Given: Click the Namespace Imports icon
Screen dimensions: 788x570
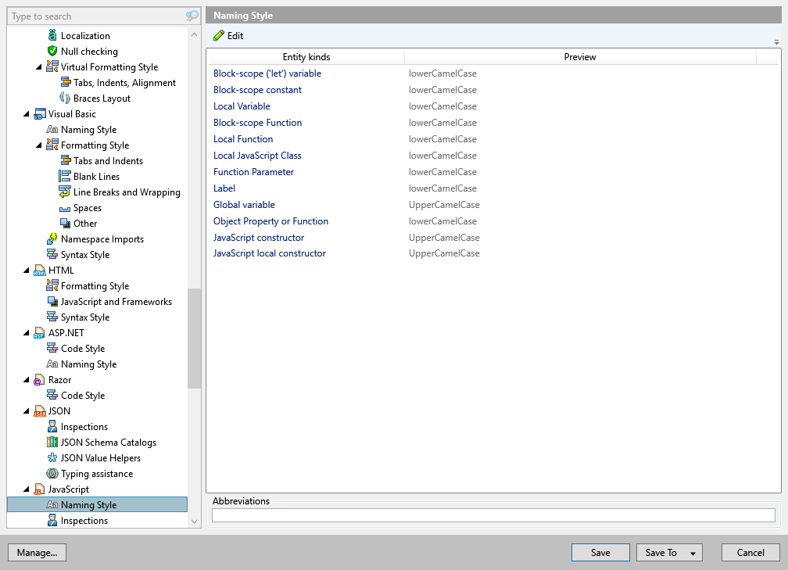Looking at the screenshot, I should point(52,239).
